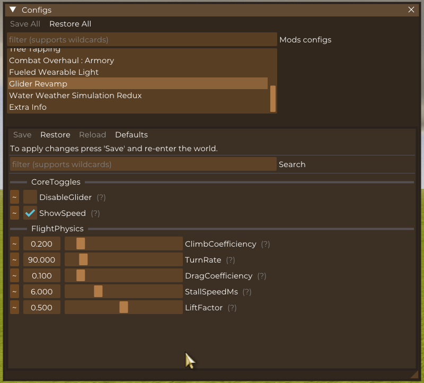This screenshot has height=383, width=424.
Task: Click the Defaults button
Action: (131, 135)
